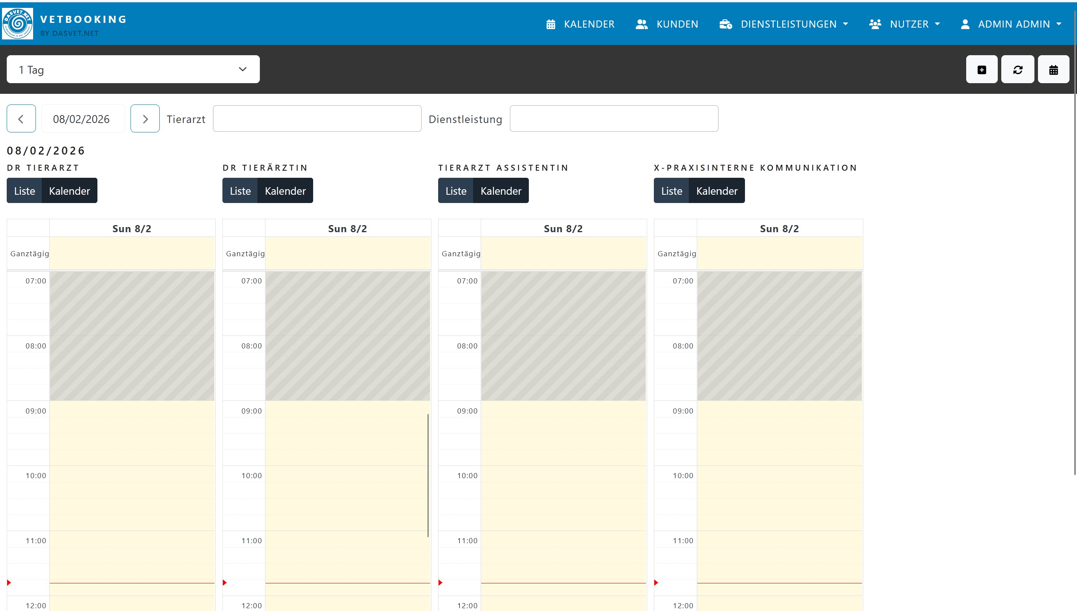
Task: Click the add appointment plus icon
Action: [981, 70]
